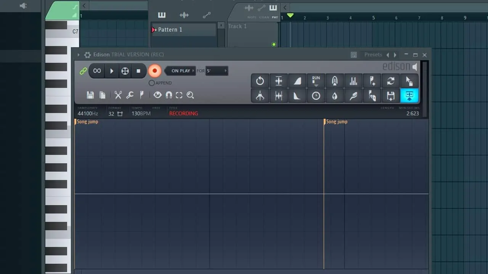Click the RUN script button
The height and width of the screenshot is (274, 488).
pos(316,81)
